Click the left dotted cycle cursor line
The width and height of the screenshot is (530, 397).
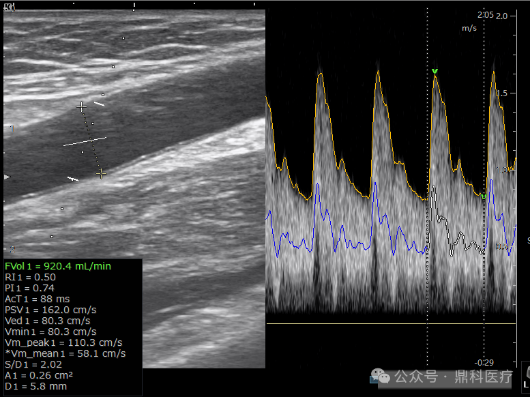click(x=427, y=187)
